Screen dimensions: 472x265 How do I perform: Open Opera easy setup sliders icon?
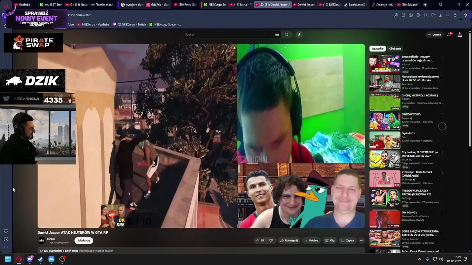(x=448, y=15)
